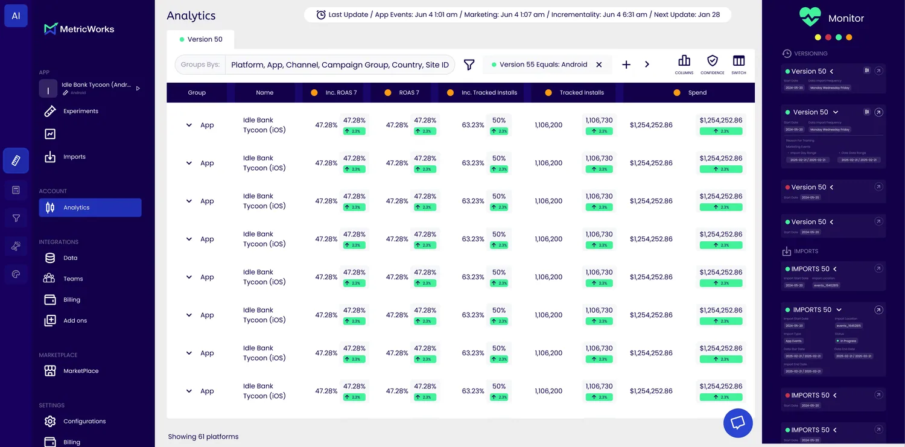Open the unlabeled chart icon under Experiments
Viewport: 905px width, 447px height.
51,134
